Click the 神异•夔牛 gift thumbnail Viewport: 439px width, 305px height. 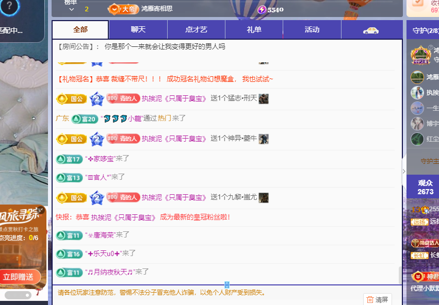264,139
